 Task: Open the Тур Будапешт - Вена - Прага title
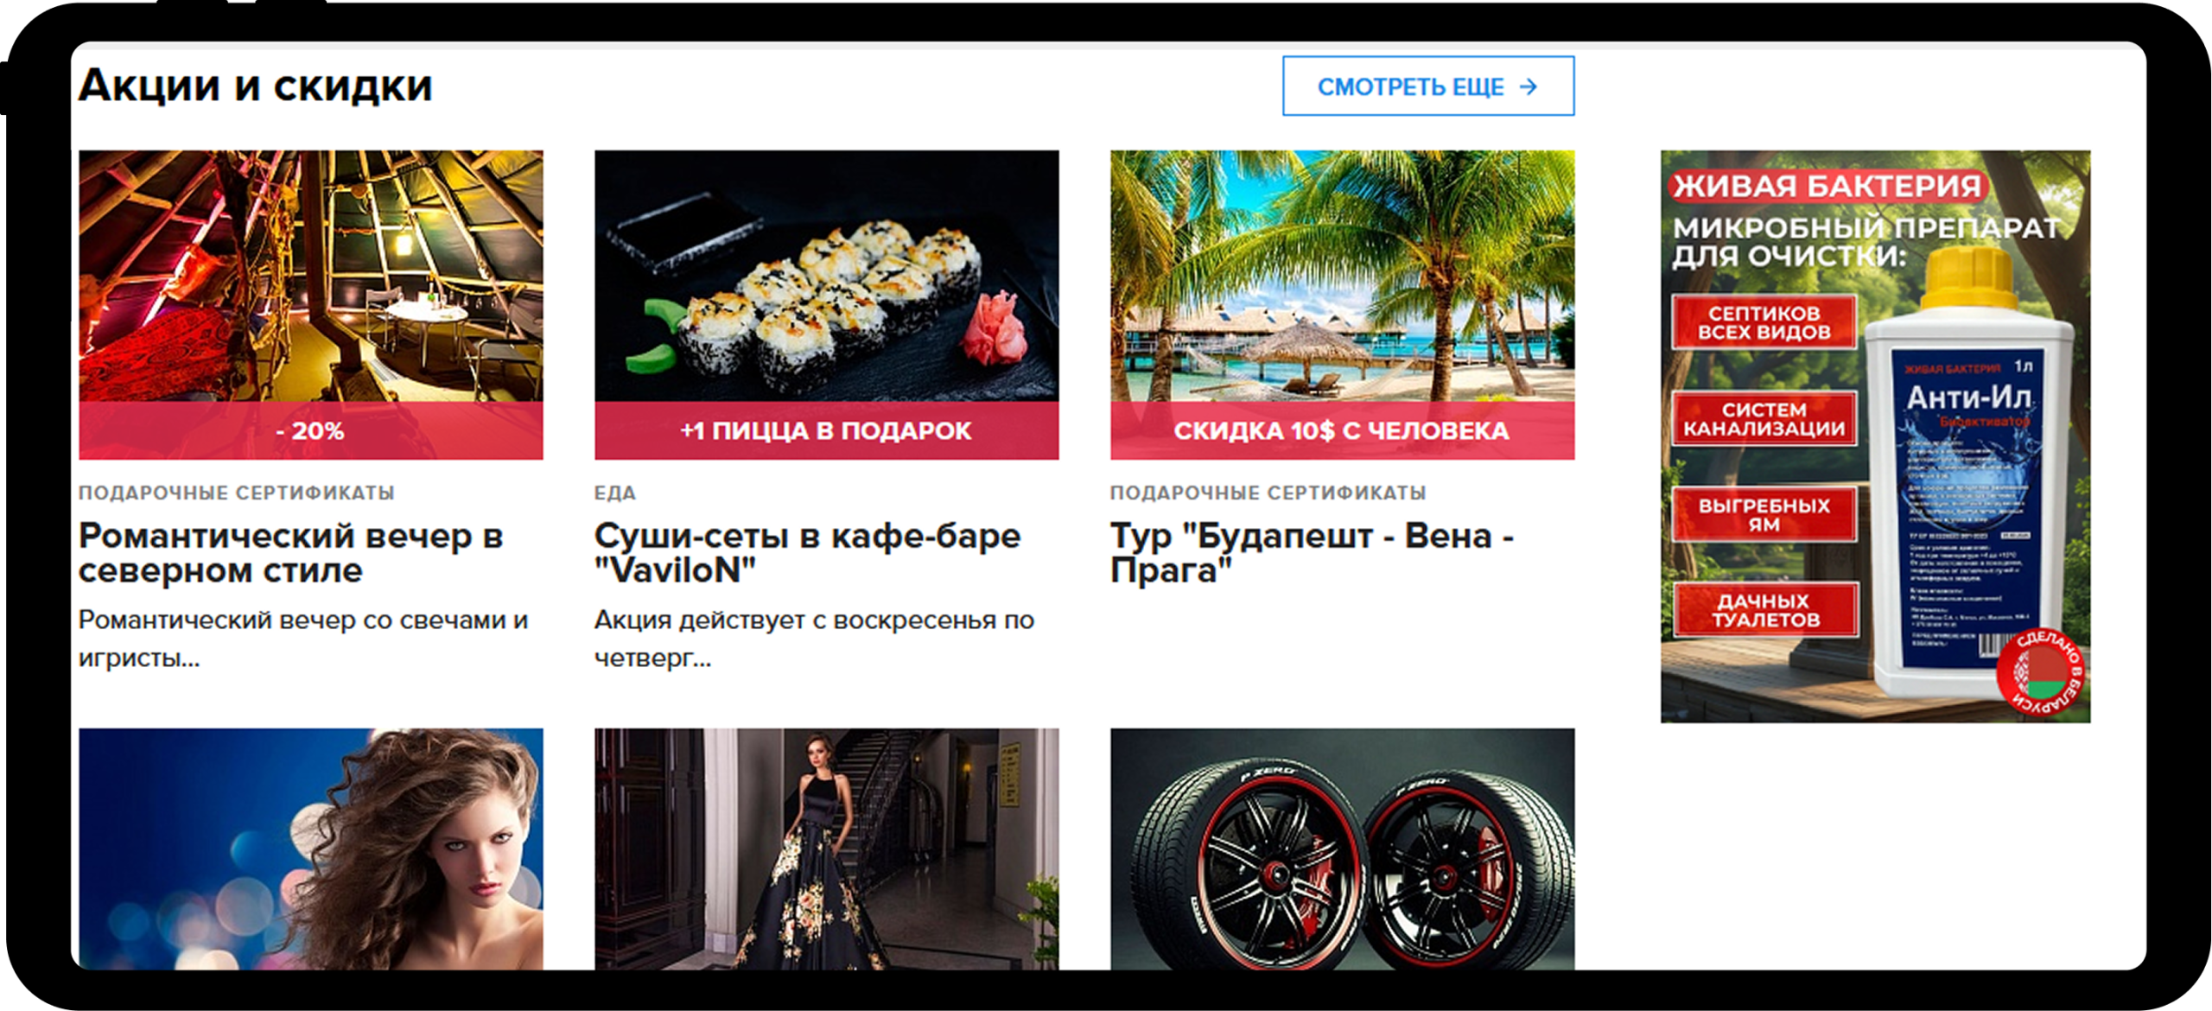pyautogui.click(x=1312, y=553)
